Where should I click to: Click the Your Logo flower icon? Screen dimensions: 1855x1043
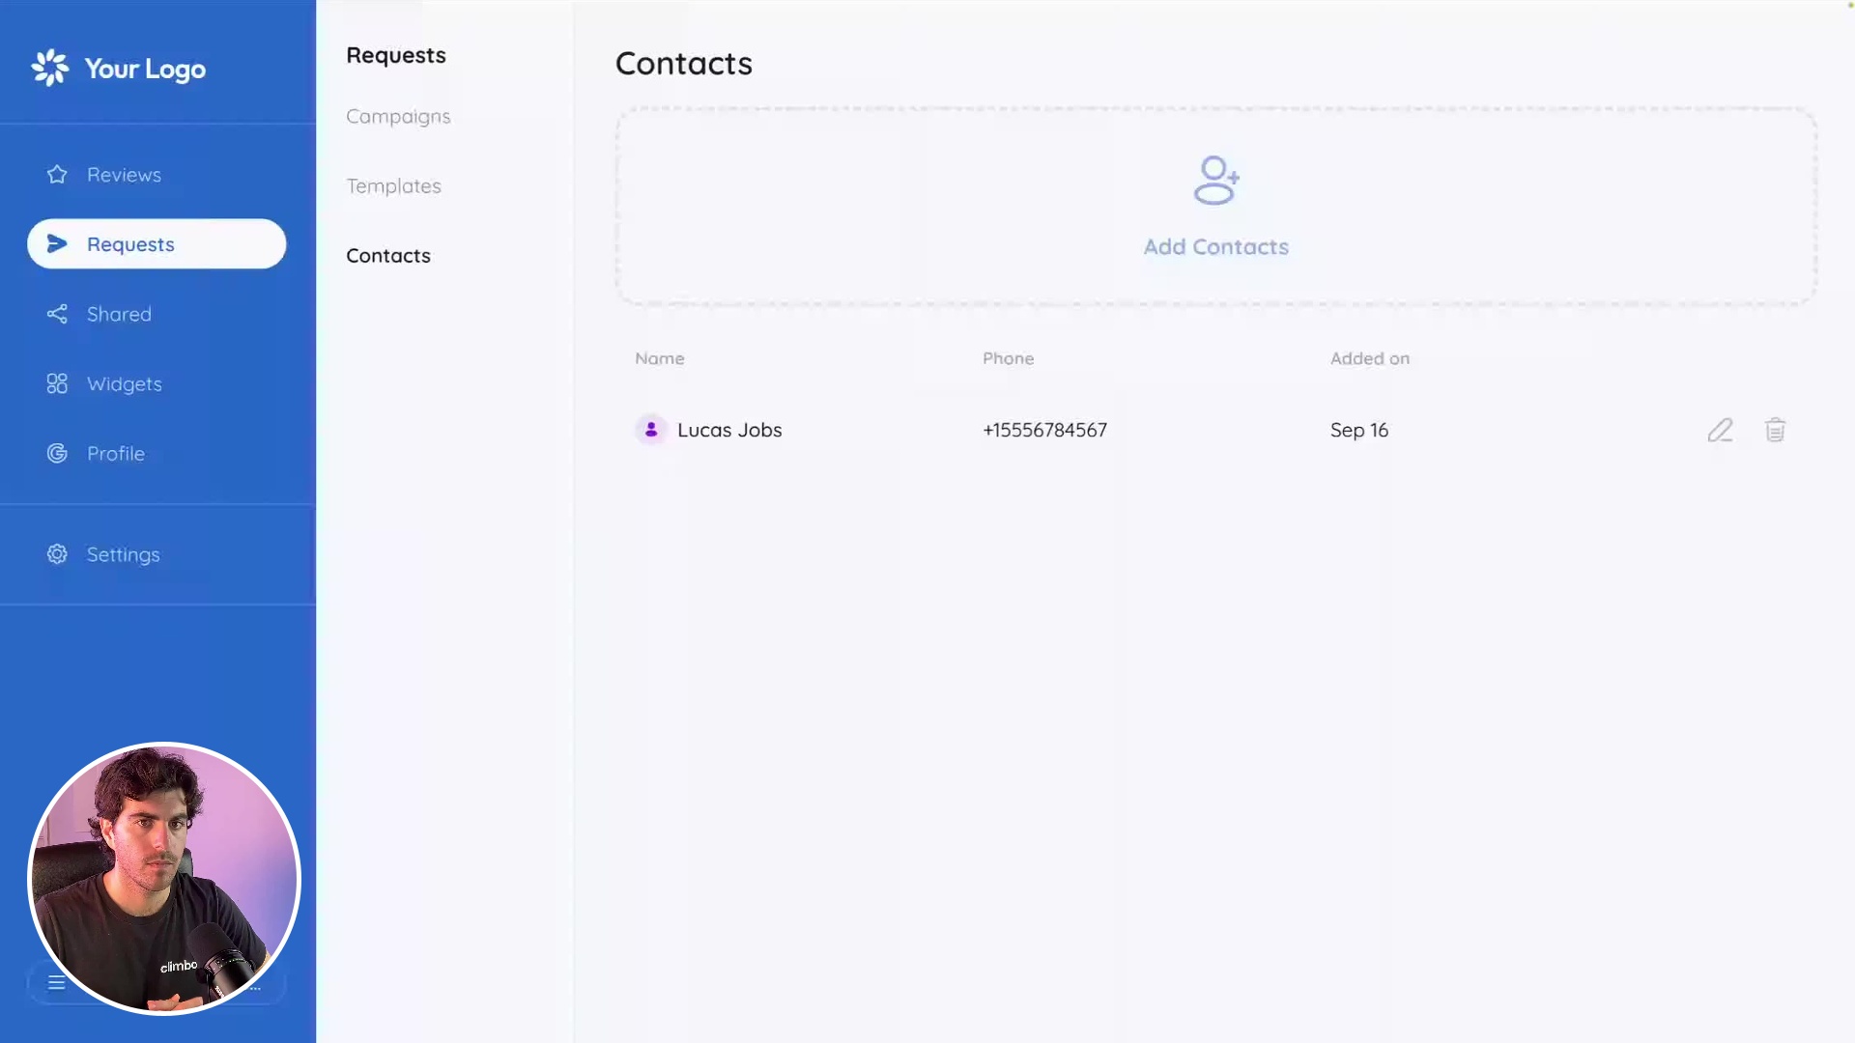(x=50, y=68)
